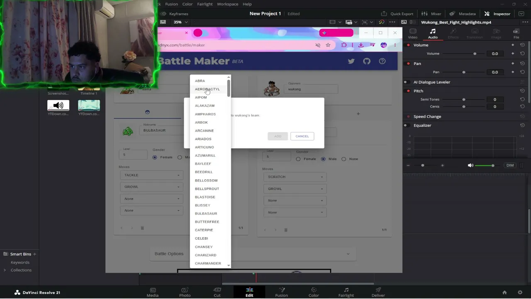Open the GROWL move dropdown under SCRATCH
This screenshot has height=299, width=531.
click(295, 189)
